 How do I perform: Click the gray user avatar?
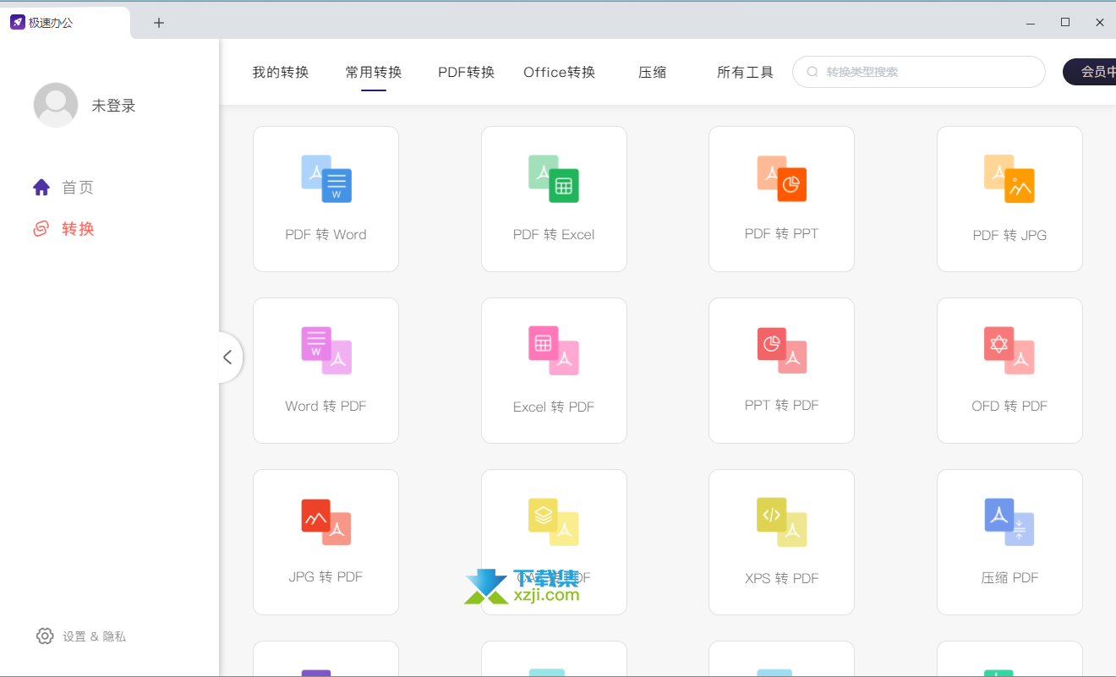56,105
